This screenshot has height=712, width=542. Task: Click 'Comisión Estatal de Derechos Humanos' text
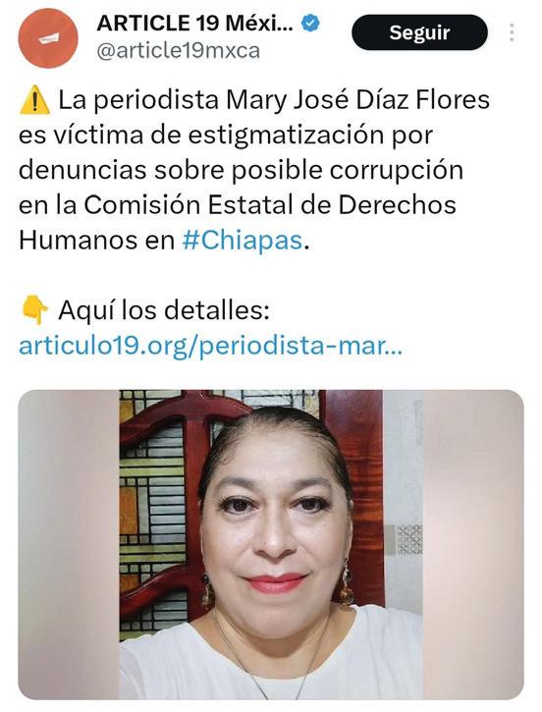click(238, 223)
